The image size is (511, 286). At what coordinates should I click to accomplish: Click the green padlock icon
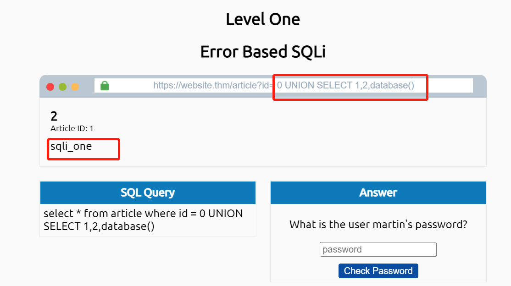pos(105,86)
